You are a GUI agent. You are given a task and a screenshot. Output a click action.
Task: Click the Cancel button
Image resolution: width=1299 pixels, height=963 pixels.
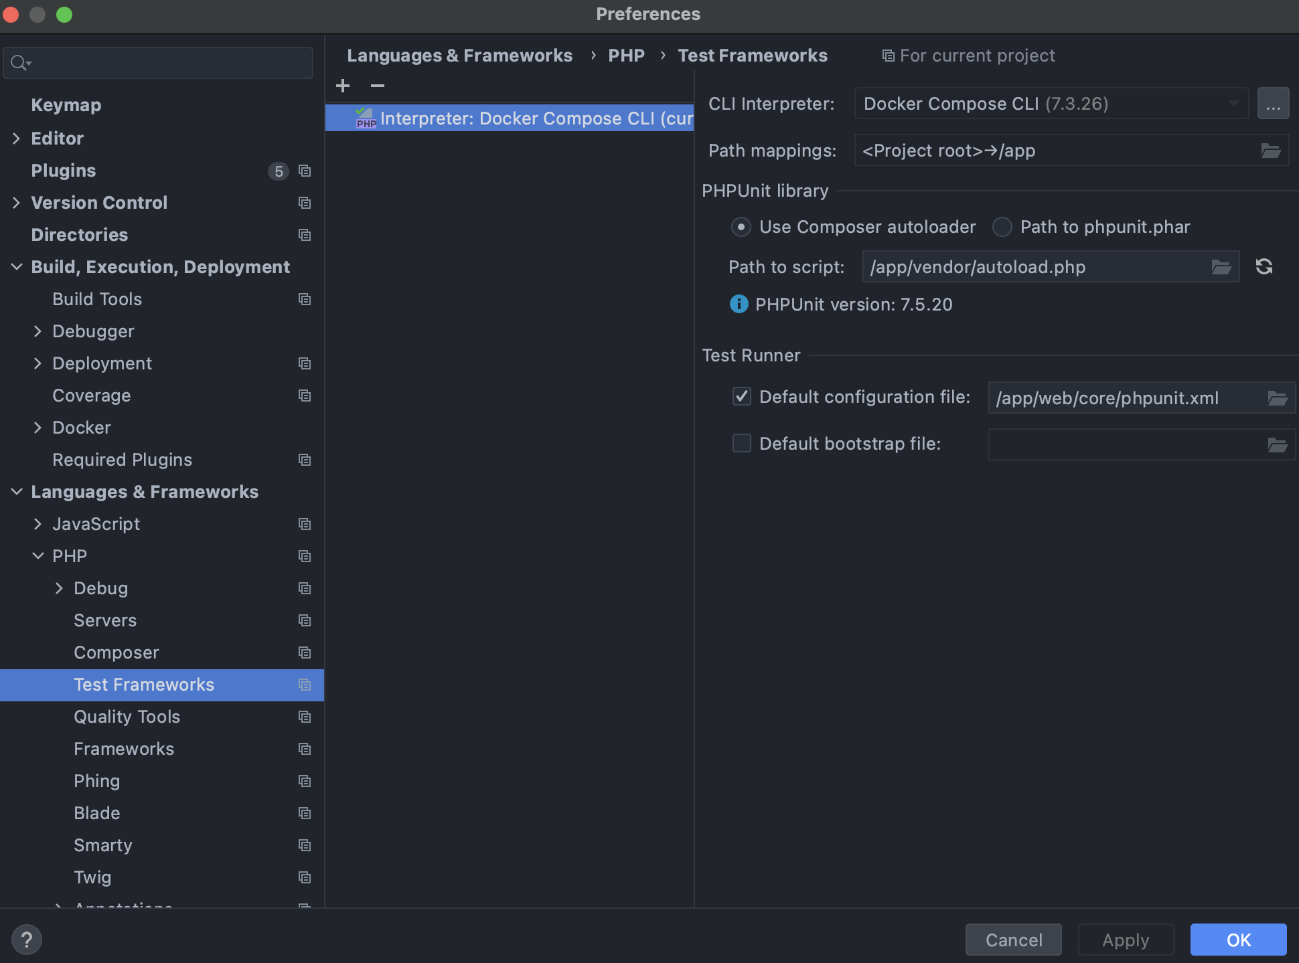[1013, 940]
